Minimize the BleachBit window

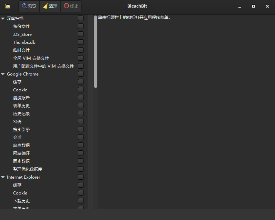tap(240, 6)
